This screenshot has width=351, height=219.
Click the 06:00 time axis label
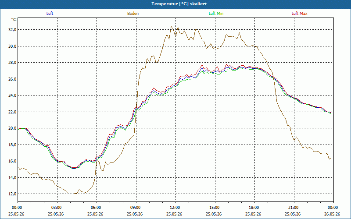click(97, 208)
